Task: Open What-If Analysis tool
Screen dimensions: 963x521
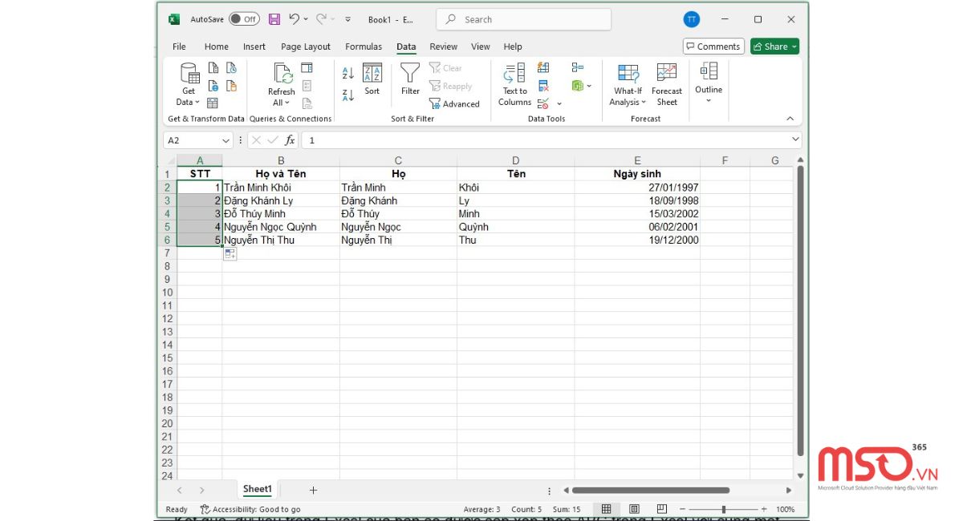Action: [628, 85]
